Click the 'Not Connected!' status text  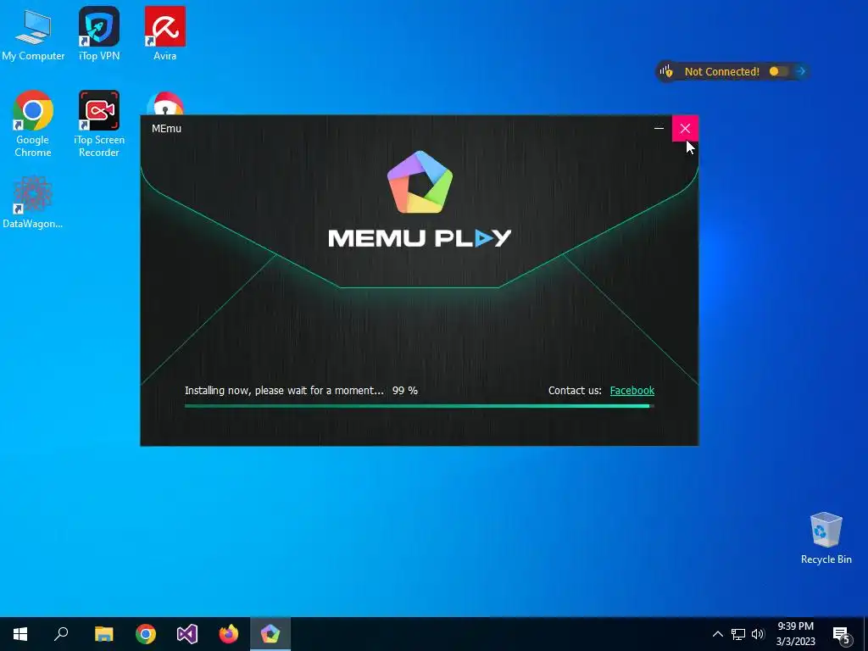click(x=722, y=71)
